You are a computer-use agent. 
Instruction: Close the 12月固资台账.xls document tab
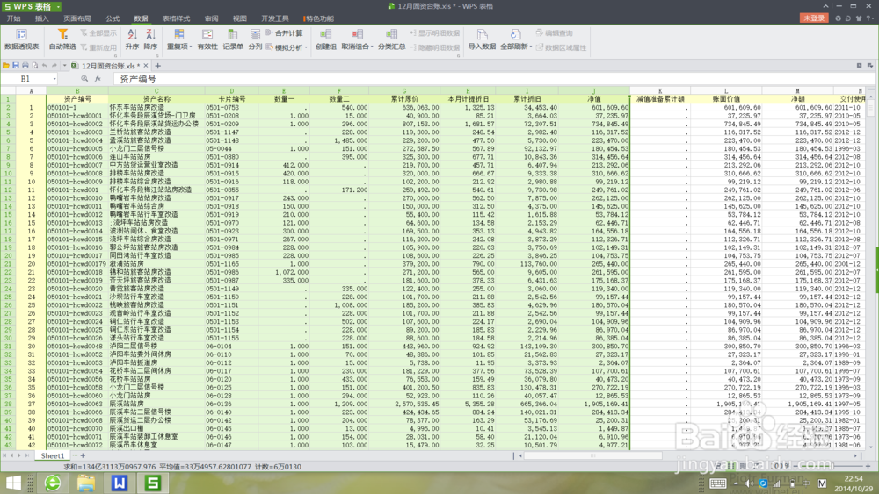tap(146, 66)
